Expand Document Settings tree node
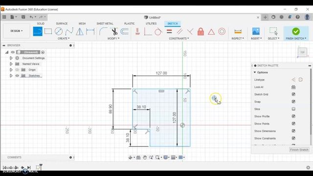 (11, 58)
